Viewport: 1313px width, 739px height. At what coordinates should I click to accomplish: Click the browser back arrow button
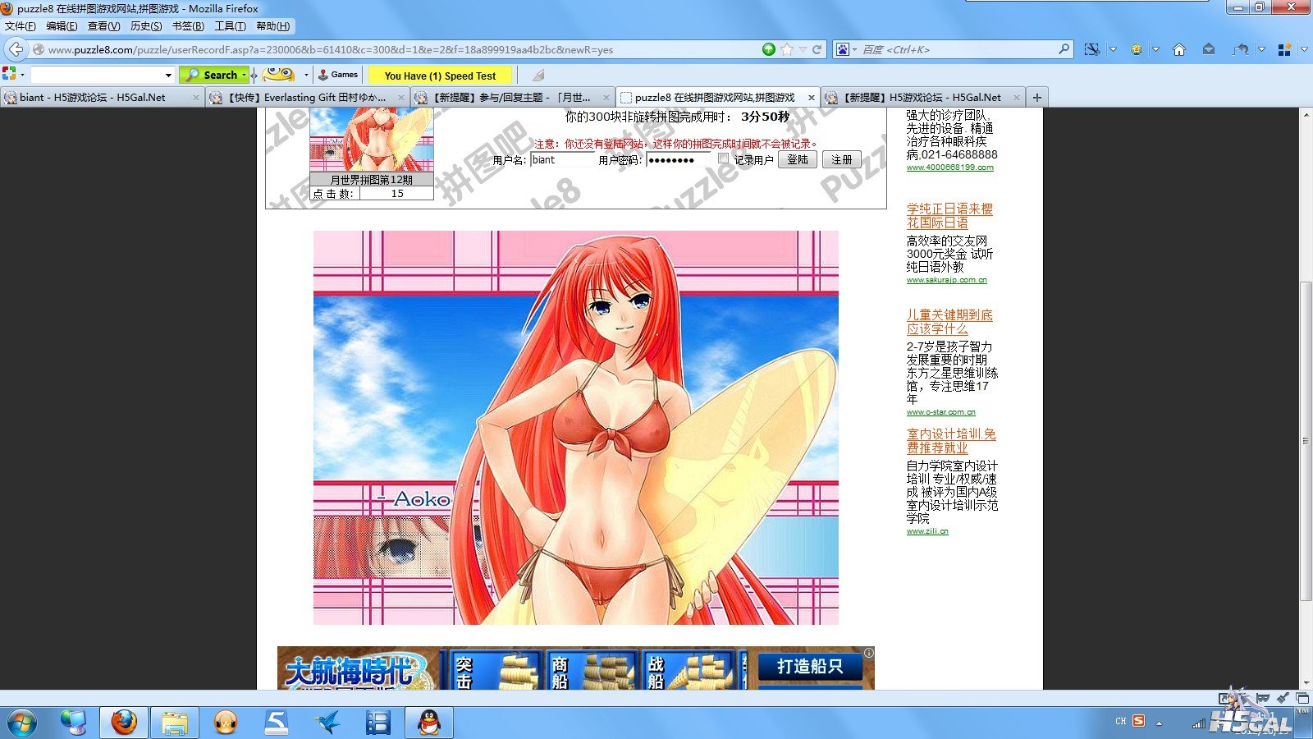point(16,49)
